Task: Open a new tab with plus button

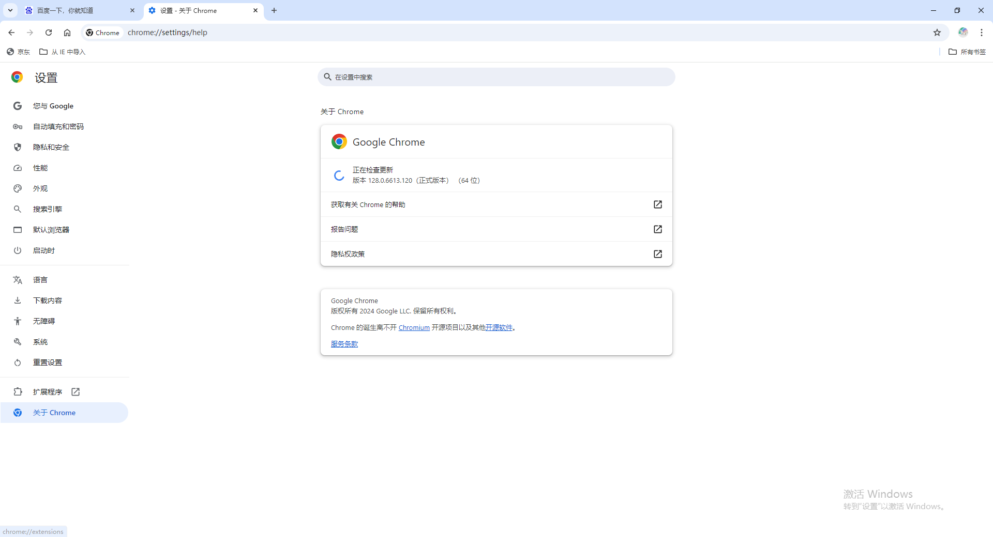Action: tap(274, 10)
